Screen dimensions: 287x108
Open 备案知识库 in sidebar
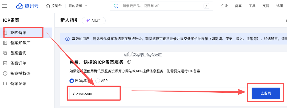coord(26,43)
